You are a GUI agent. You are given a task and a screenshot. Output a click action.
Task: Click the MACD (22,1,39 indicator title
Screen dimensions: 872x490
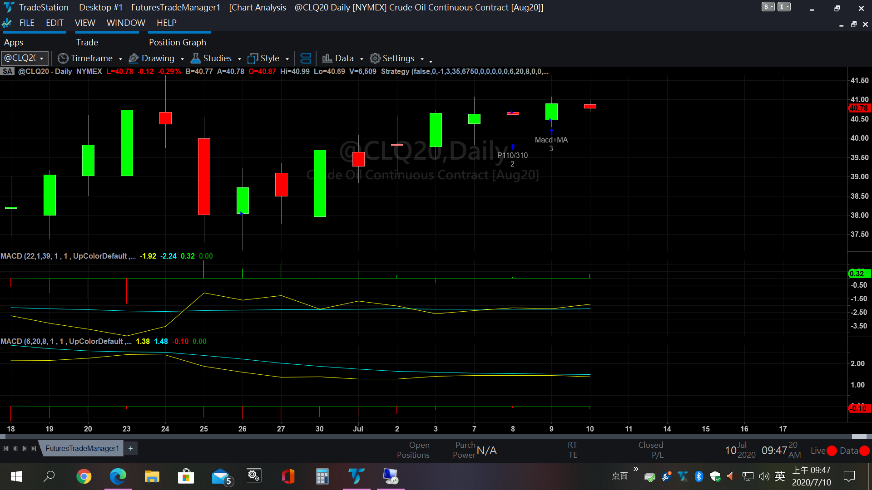pyautogui.click(x=68, y=256)
